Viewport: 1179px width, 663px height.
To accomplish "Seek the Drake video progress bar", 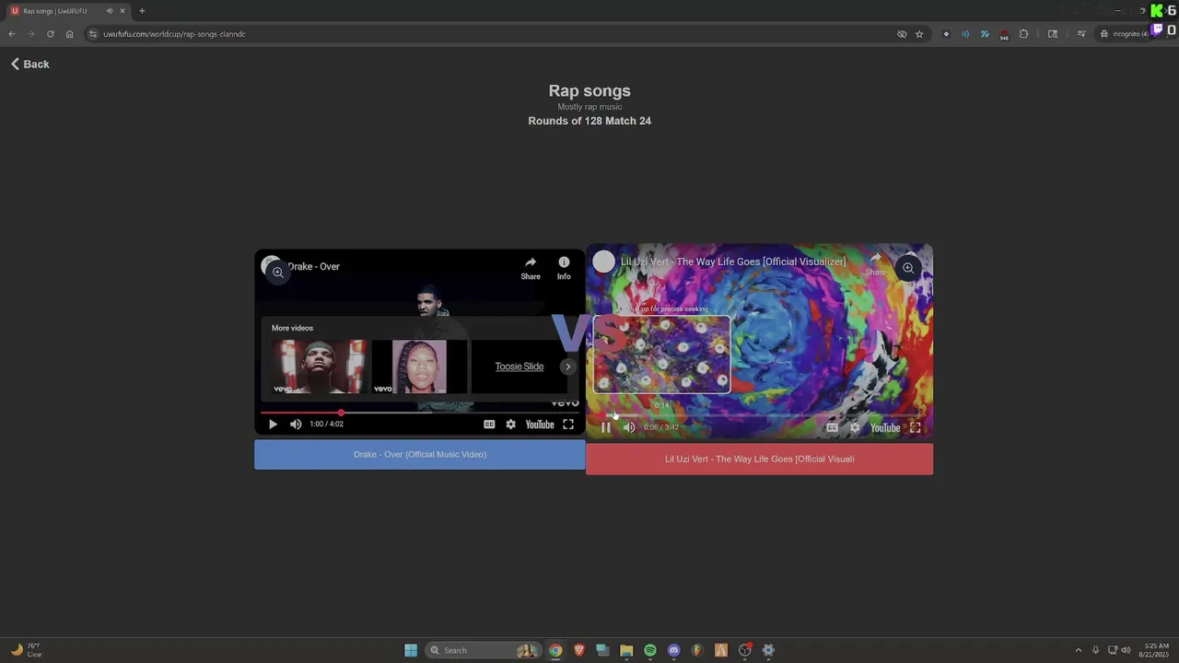I will (x=419, y=413).
